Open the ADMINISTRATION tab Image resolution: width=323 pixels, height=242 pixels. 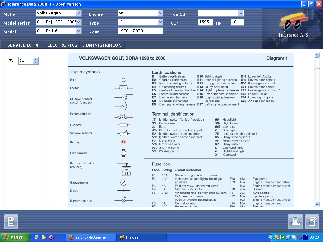102,45
